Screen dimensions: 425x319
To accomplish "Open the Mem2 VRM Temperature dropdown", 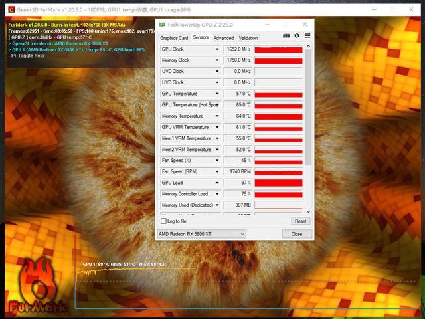I will [217, 149].
